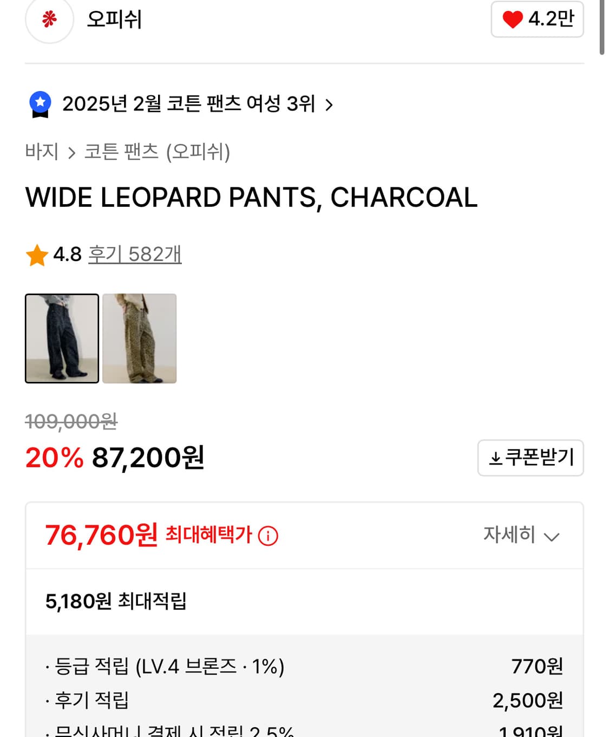The image size is (609, 737).
Task: Open the 코튼 팬츠 (오피쉬) breadcrumb
Action: (x=157, y=152)
